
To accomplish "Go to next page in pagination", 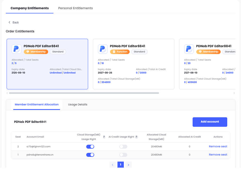I will click(129, 165).
